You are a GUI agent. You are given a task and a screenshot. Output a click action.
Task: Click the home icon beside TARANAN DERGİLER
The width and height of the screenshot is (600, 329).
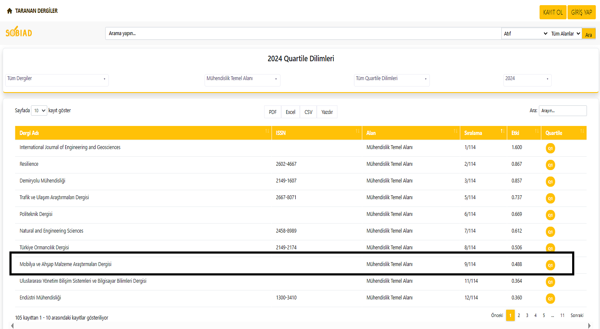10,11
